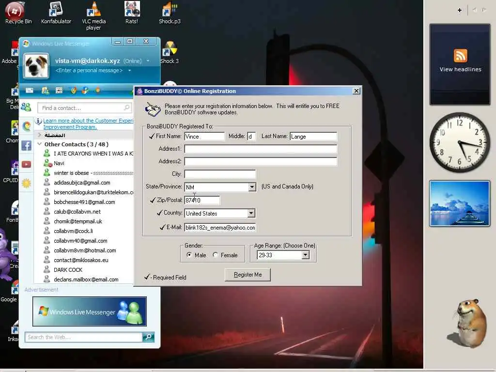This screenshot has width=496, height=372.
Task: Click the colored blocks icon in Messenger toolbar
Action: [85, 91]
